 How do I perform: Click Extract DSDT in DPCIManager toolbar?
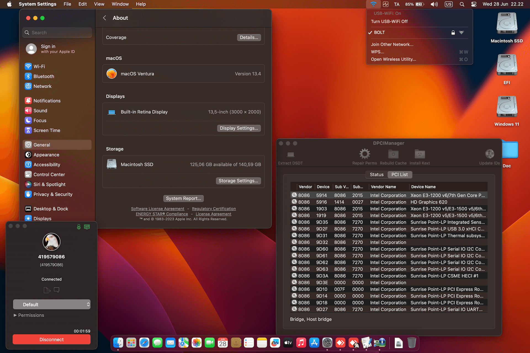(x=290, y=157)
